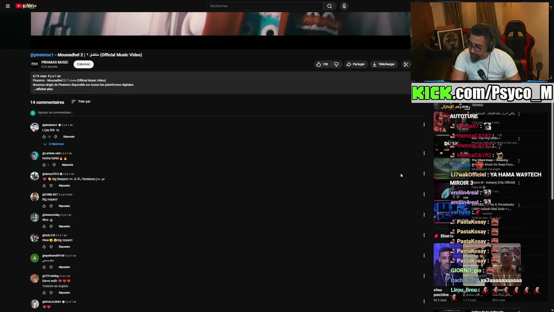The image size is (554, 312).
Task: Expand description with afficher plus
Action: click(x=43, y=89)
